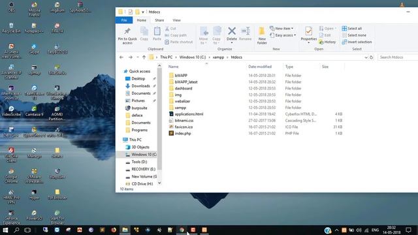Image resolution: width=418 pixels, height=235 pixels.
Task: Open 3D Objects in navigation pane
Action: [140, 147]
